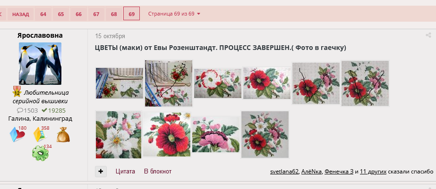Open the green gear icon
Screen dimensions: 436x189
click(40, 153)
